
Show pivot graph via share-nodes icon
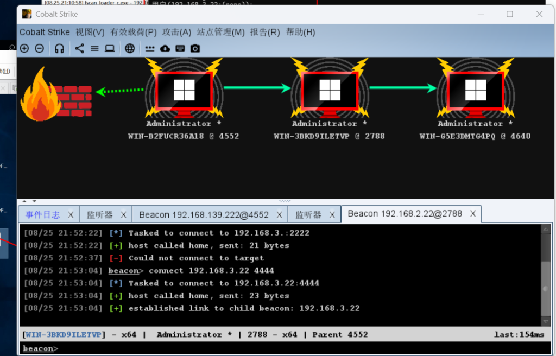[x=79, y=48]
